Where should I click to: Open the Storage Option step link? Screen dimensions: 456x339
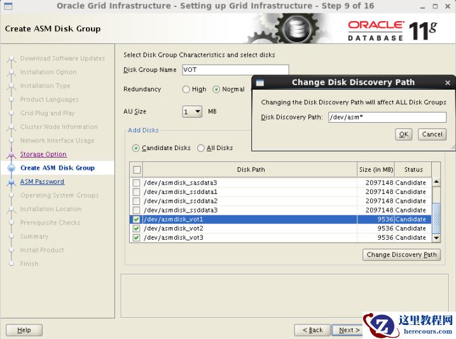click(x=43, y=155)
